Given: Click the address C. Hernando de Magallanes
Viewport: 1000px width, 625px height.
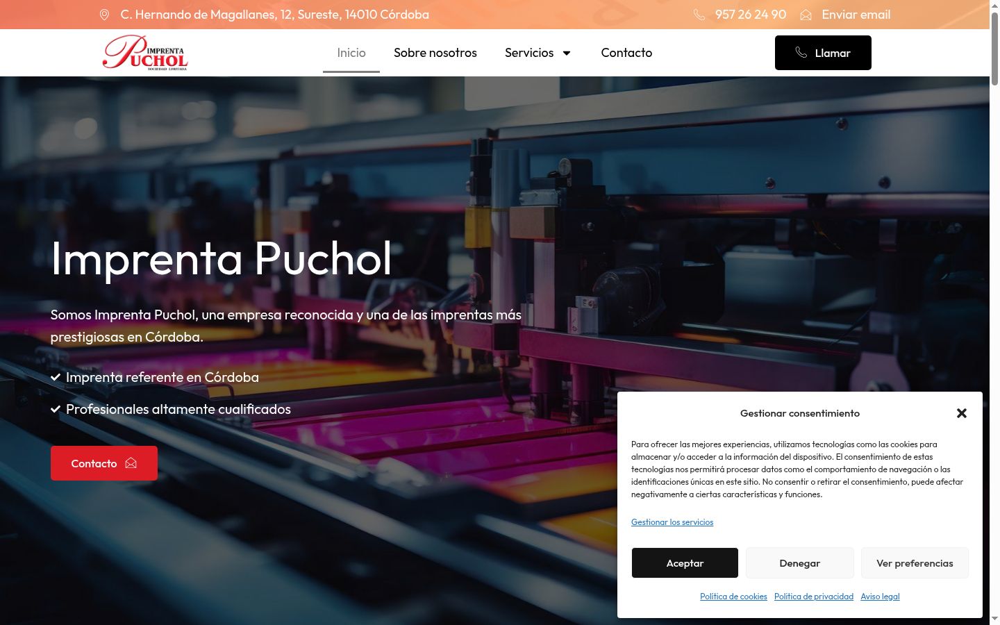Looking at the screenshot, I should [275, 15].
